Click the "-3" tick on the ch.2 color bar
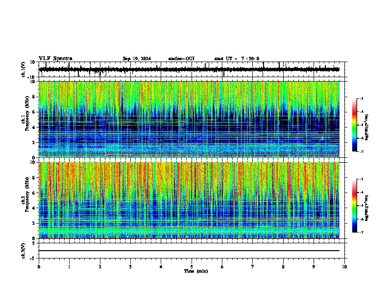The width and height of the screenshot is (388, 299). pos(361,179)
